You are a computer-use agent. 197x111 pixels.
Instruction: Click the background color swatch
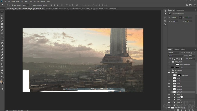[x=3, y=83]
